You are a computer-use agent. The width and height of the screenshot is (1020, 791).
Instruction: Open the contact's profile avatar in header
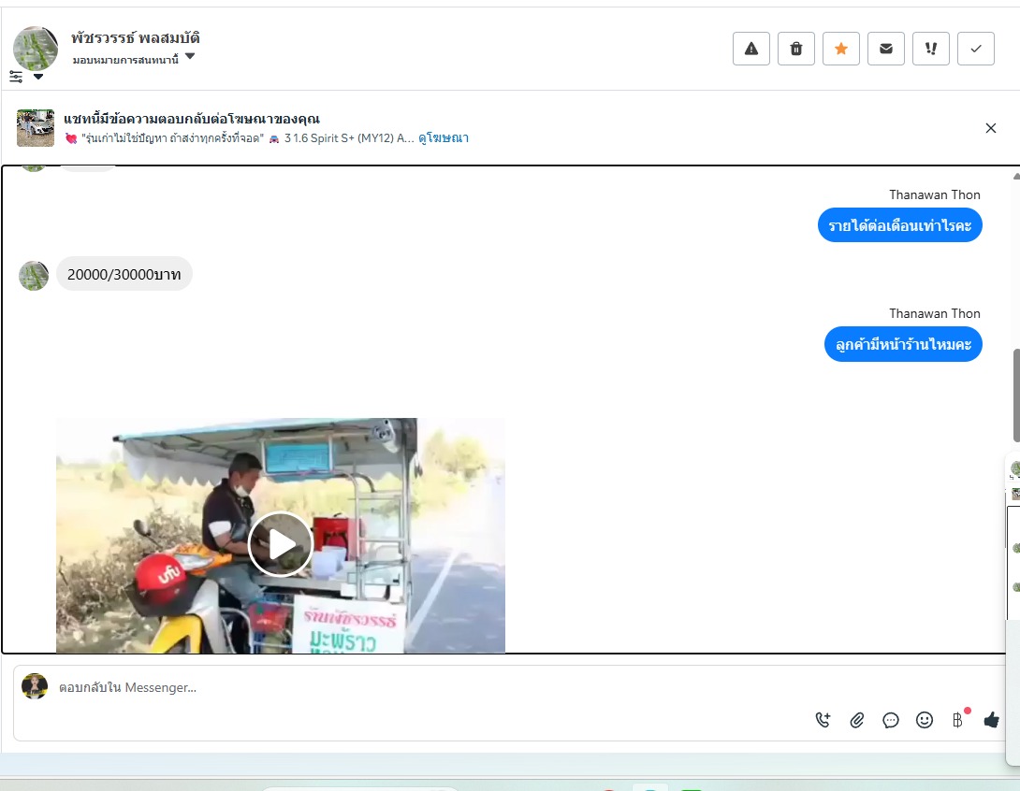pos(36,48)
